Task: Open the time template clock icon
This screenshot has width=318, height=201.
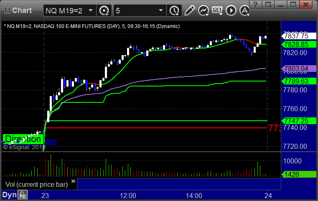Action: coord(174,10)
